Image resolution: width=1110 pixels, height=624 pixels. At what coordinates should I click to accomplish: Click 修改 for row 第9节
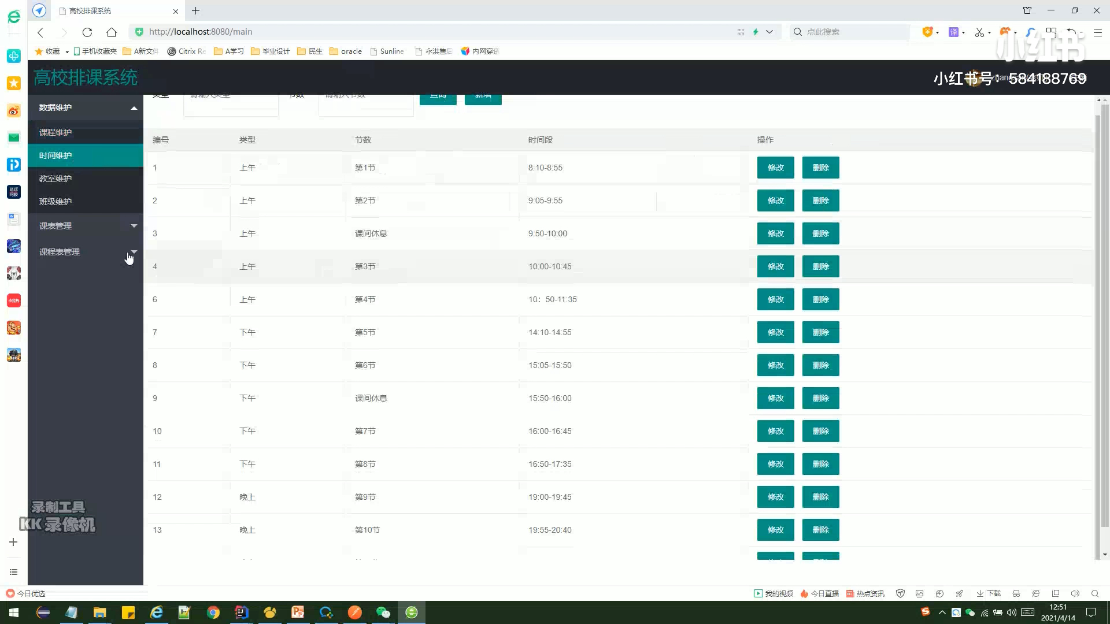point(776,497)
